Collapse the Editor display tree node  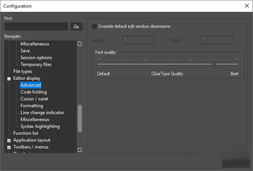tap(9, 79)
